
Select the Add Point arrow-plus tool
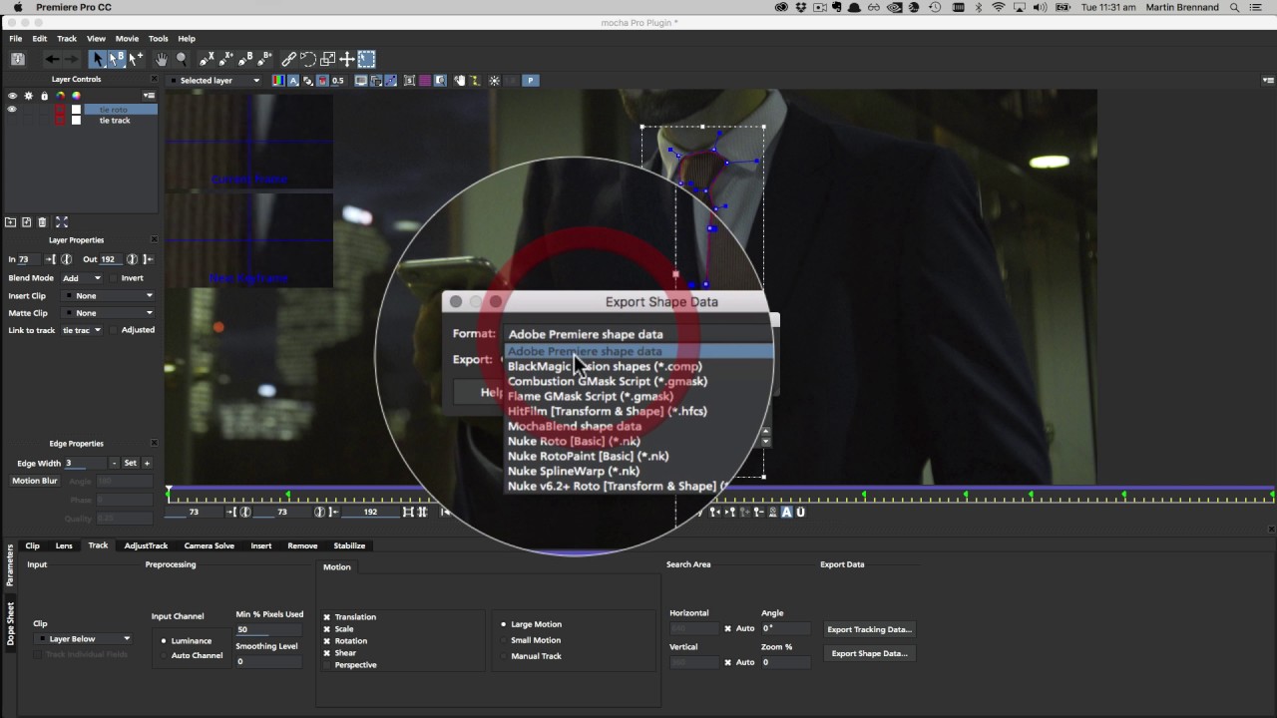[x=136, y=59]
